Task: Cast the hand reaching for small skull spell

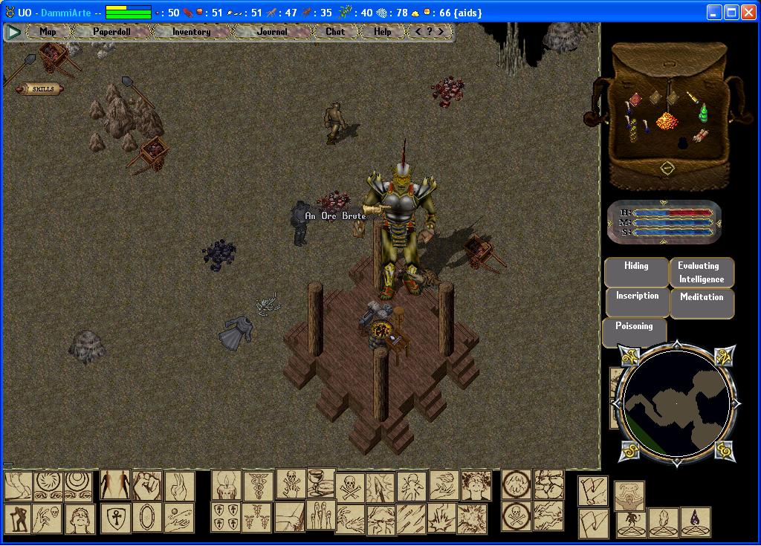Action: [x=47, y=519]
